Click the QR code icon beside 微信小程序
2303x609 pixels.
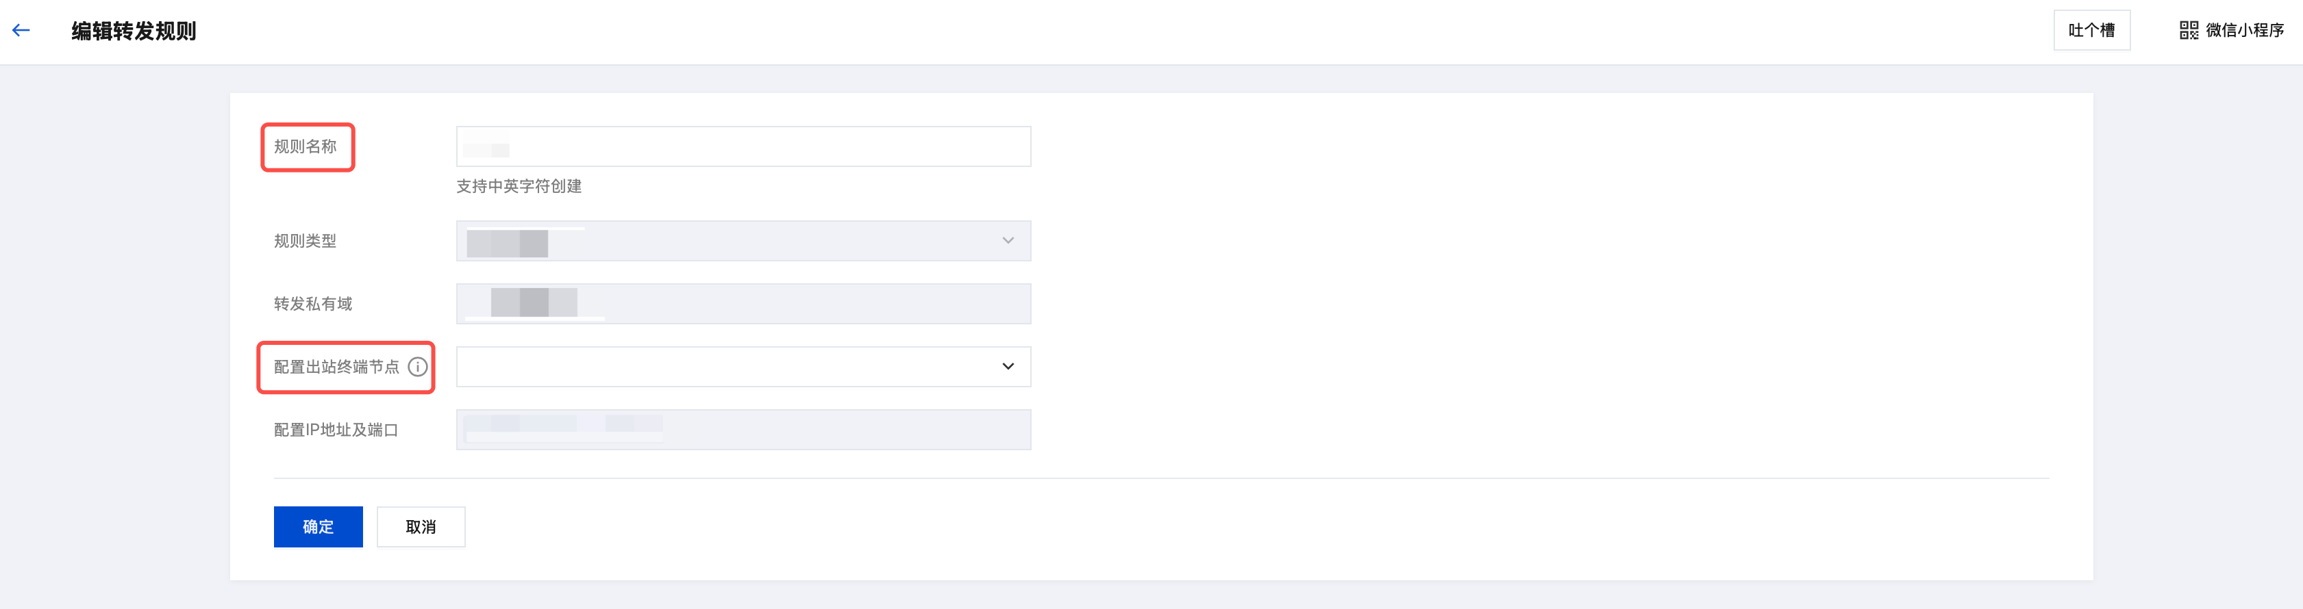2188,30
